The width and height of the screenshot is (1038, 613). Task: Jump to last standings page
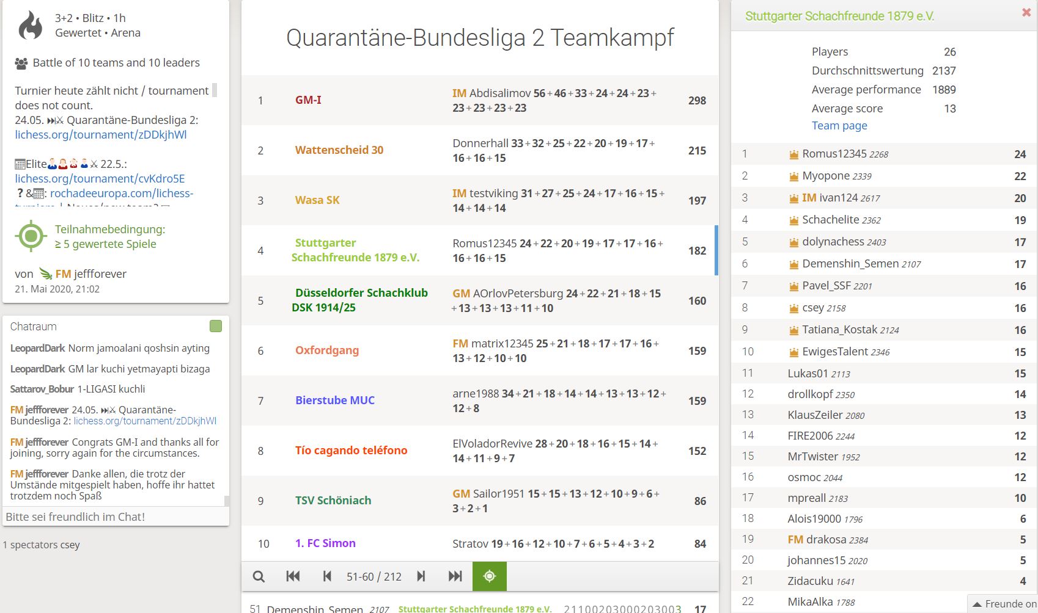[x=455, y=576]
